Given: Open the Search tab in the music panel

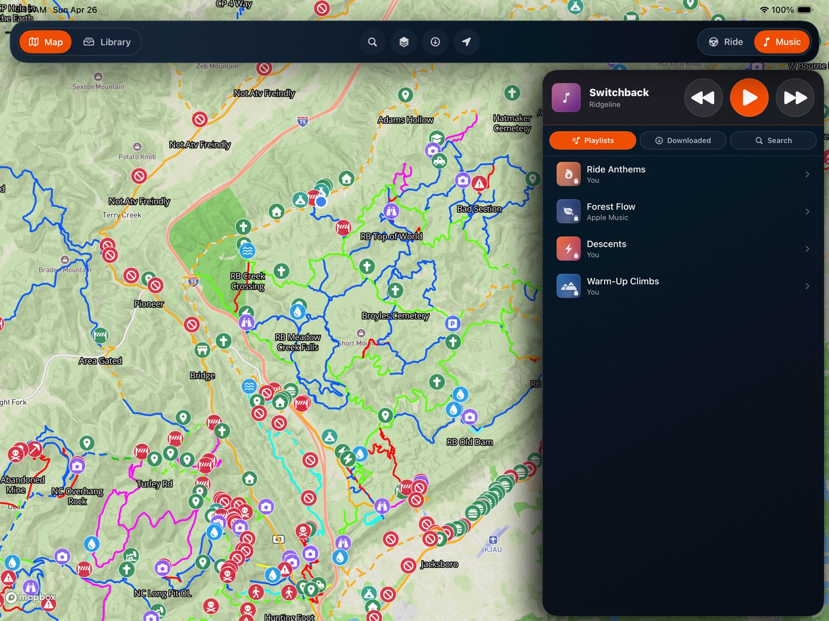Looking at the screenshot, I should point(773,140).
